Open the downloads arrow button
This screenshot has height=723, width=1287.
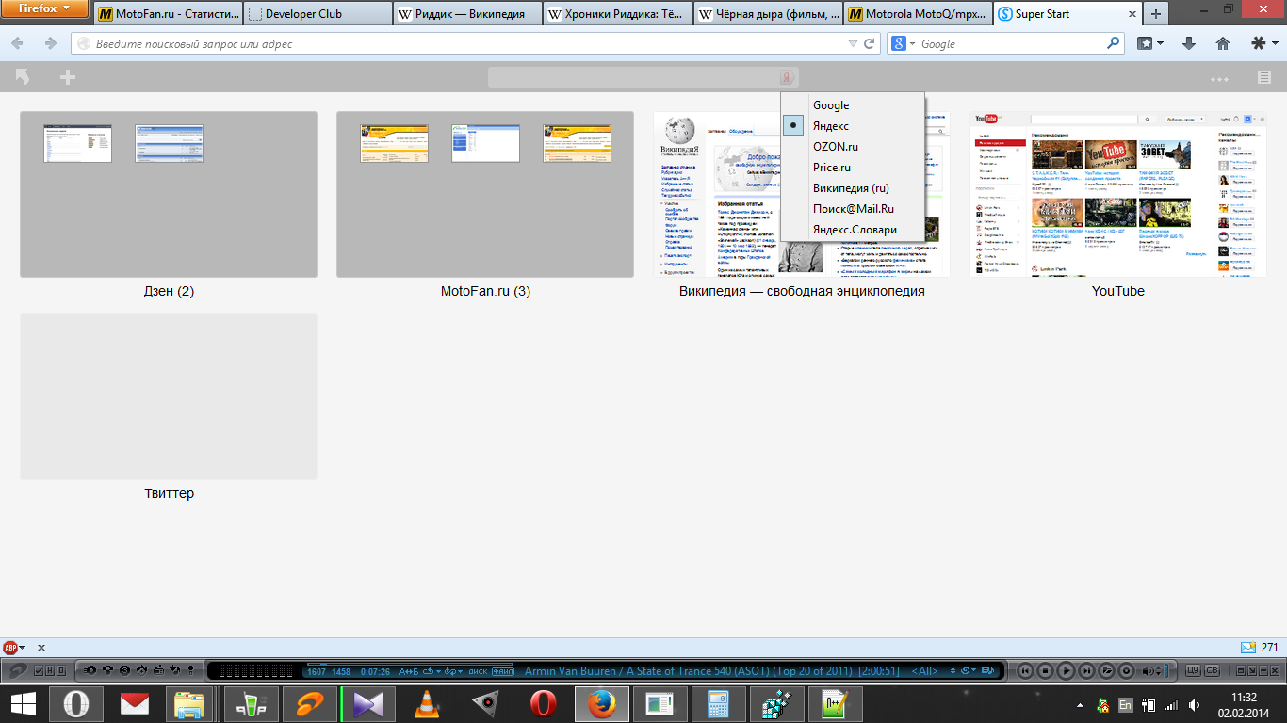pos(1188,43)
